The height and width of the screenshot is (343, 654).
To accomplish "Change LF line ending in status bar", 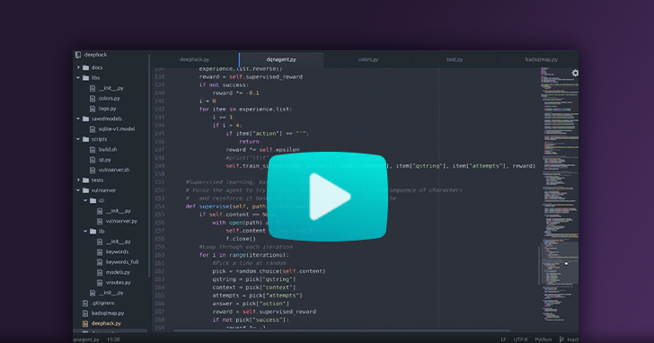I will 503,339.
